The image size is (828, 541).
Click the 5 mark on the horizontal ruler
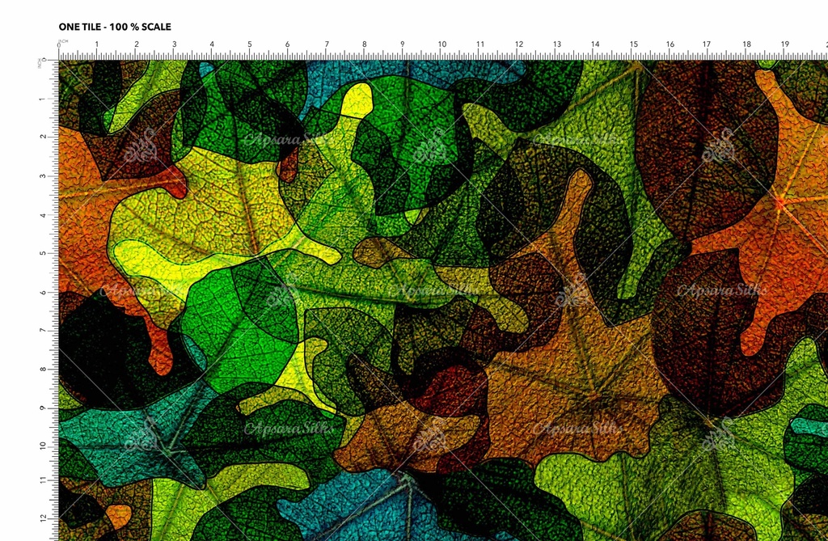pos(250,44)
